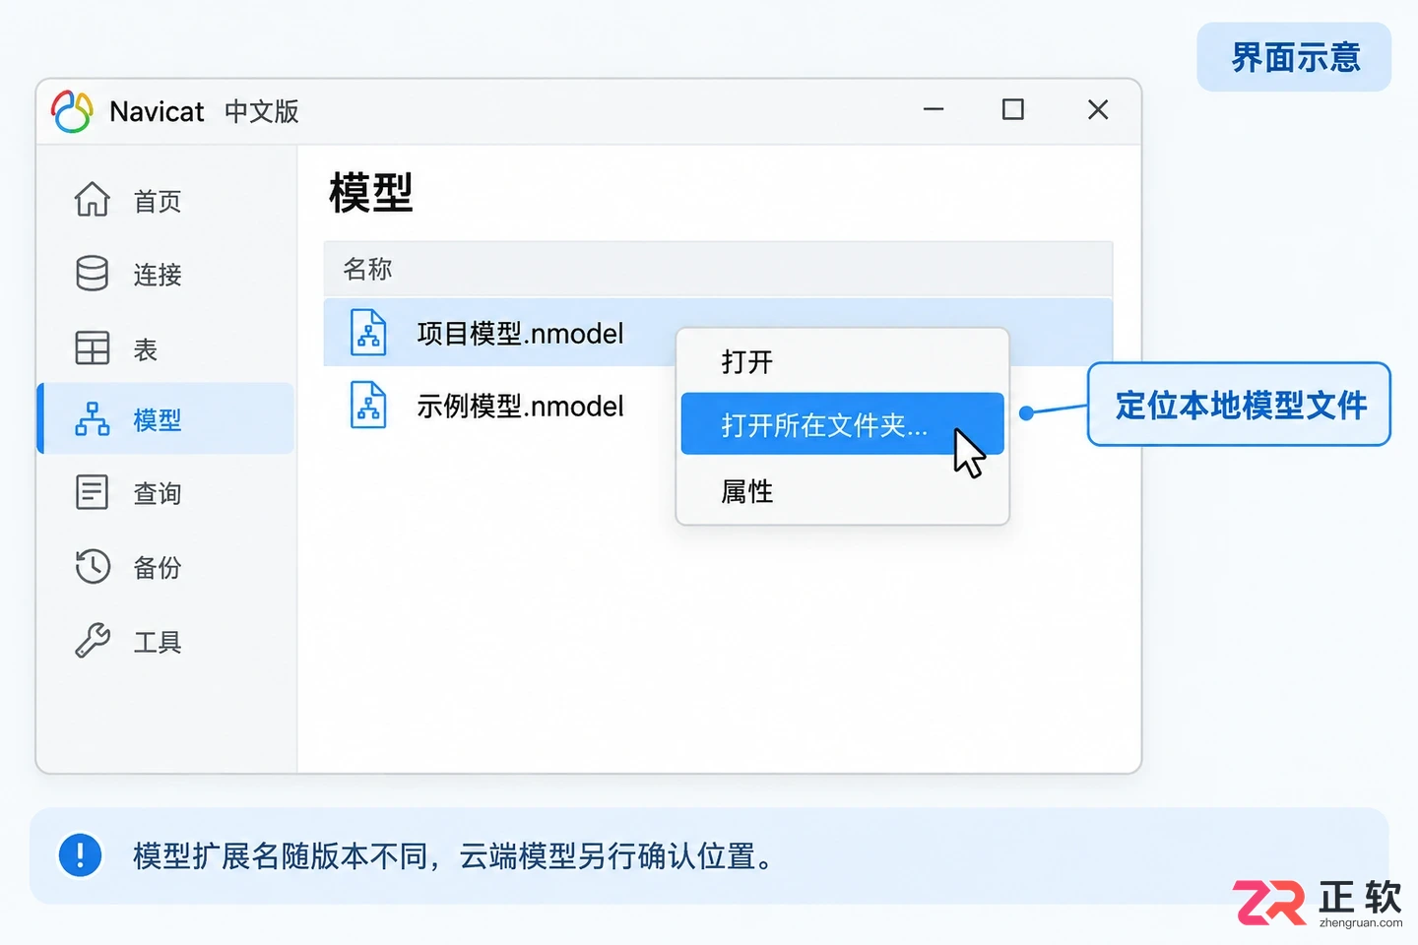This screenshot has width=1418, height=945.
Task: Click the document icon next to 查询
Action: (x=93, y=492)
